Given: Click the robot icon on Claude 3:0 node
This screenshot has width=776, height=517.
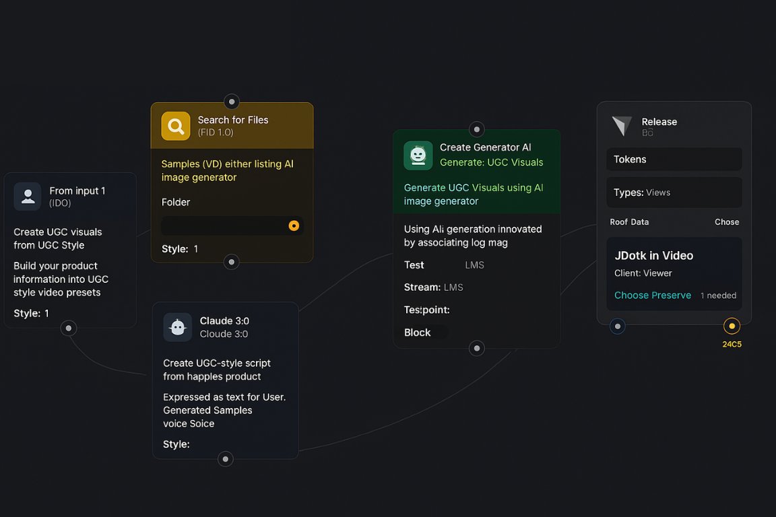Looking at the screenshot, I should (x=178, y=327).
